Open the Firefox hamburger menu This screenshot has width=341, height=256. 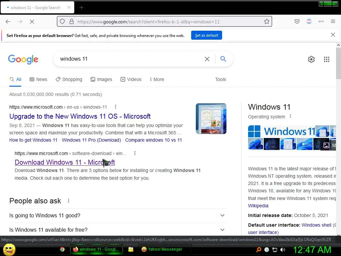333,21
